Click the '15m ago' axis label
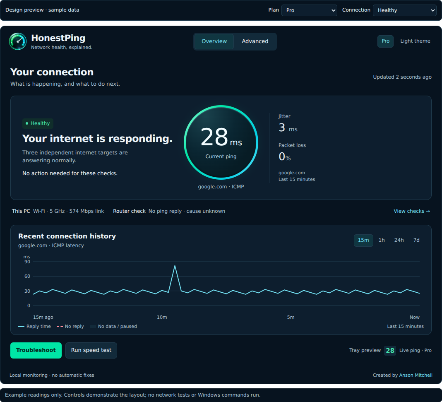This screenshot has width=442, height=402. [43, 317]
